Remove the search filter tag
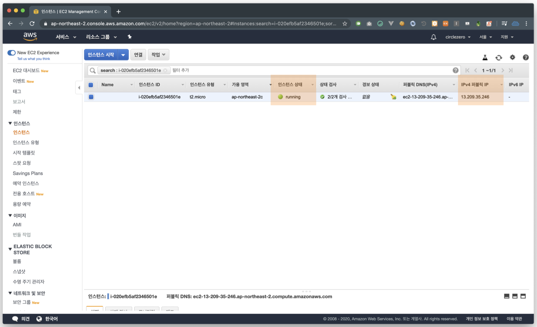This screenshot has height=327, width=537. click(165, 70)
